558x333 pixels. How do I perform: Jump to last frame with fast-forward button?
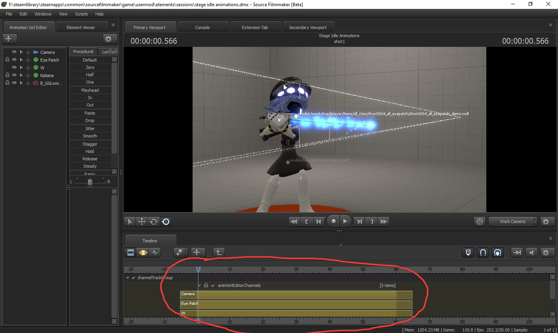[x=384, y=221]
